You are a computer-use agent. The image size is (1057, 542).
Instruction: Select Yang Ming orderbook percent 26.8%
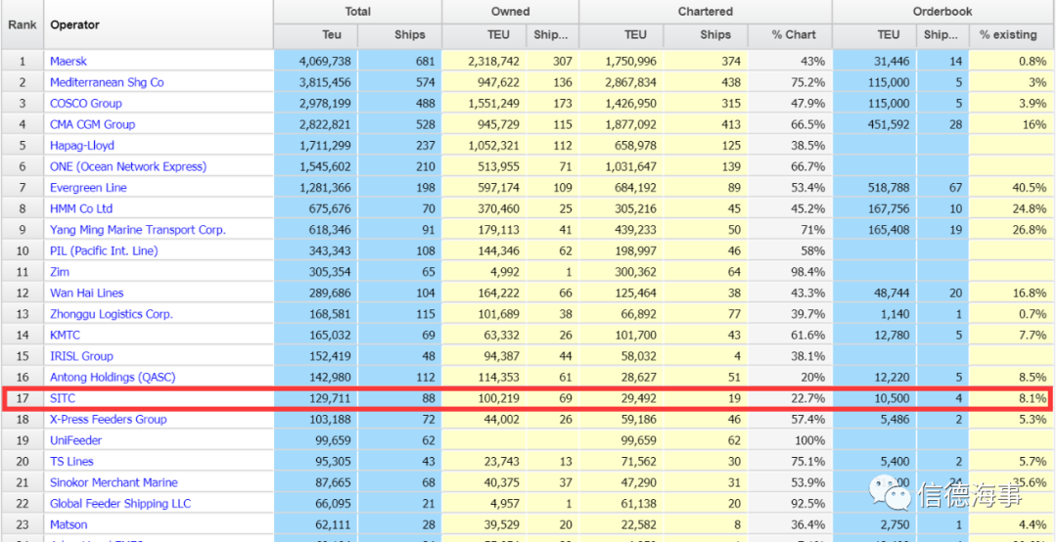click(1029, 230)
